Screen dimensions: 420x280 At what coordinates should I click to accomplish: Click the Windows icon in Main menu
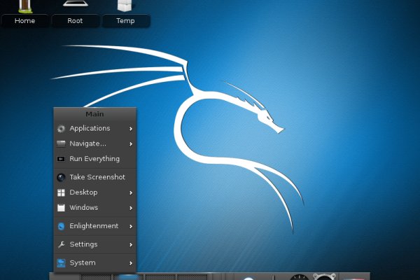pyautogui.click(x=62, y=208)
